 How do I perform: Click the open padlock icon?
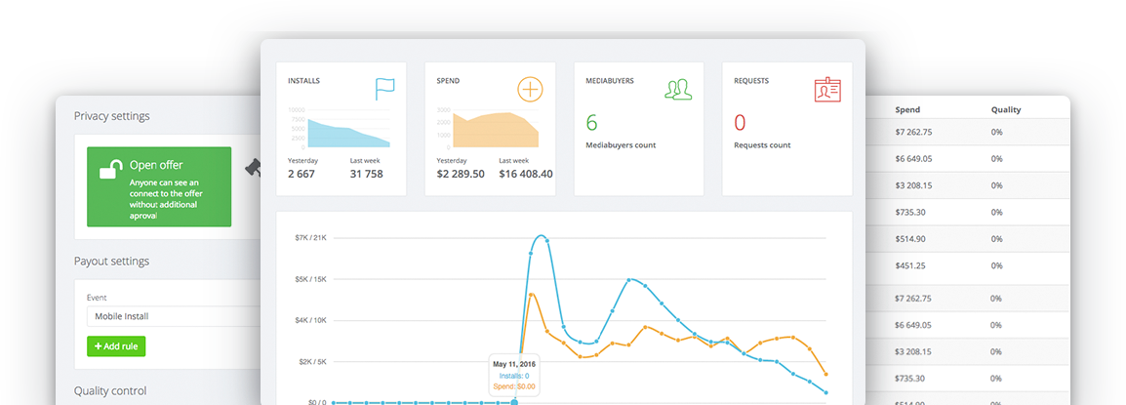point(110,170)
